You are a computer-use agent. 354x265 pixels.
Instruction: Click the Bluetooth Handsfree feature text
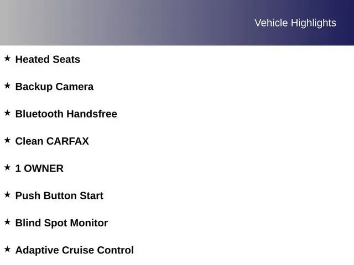(x=66, y=114)
